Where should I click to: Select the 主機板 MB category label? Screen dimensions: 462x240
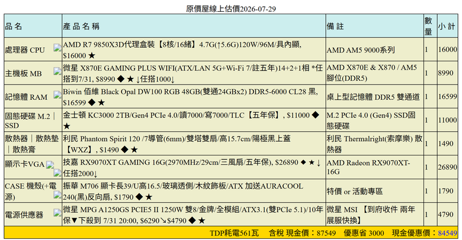(23, 73)
